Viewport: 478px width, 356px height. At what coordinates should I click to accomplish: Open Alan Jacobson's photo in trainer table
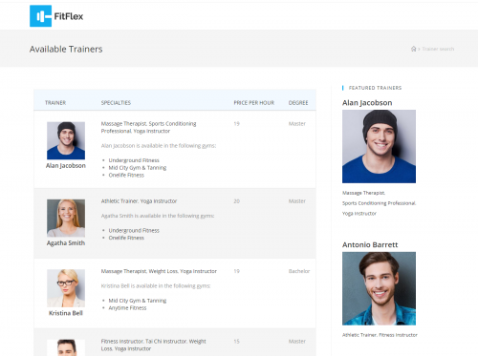[66, 140]
